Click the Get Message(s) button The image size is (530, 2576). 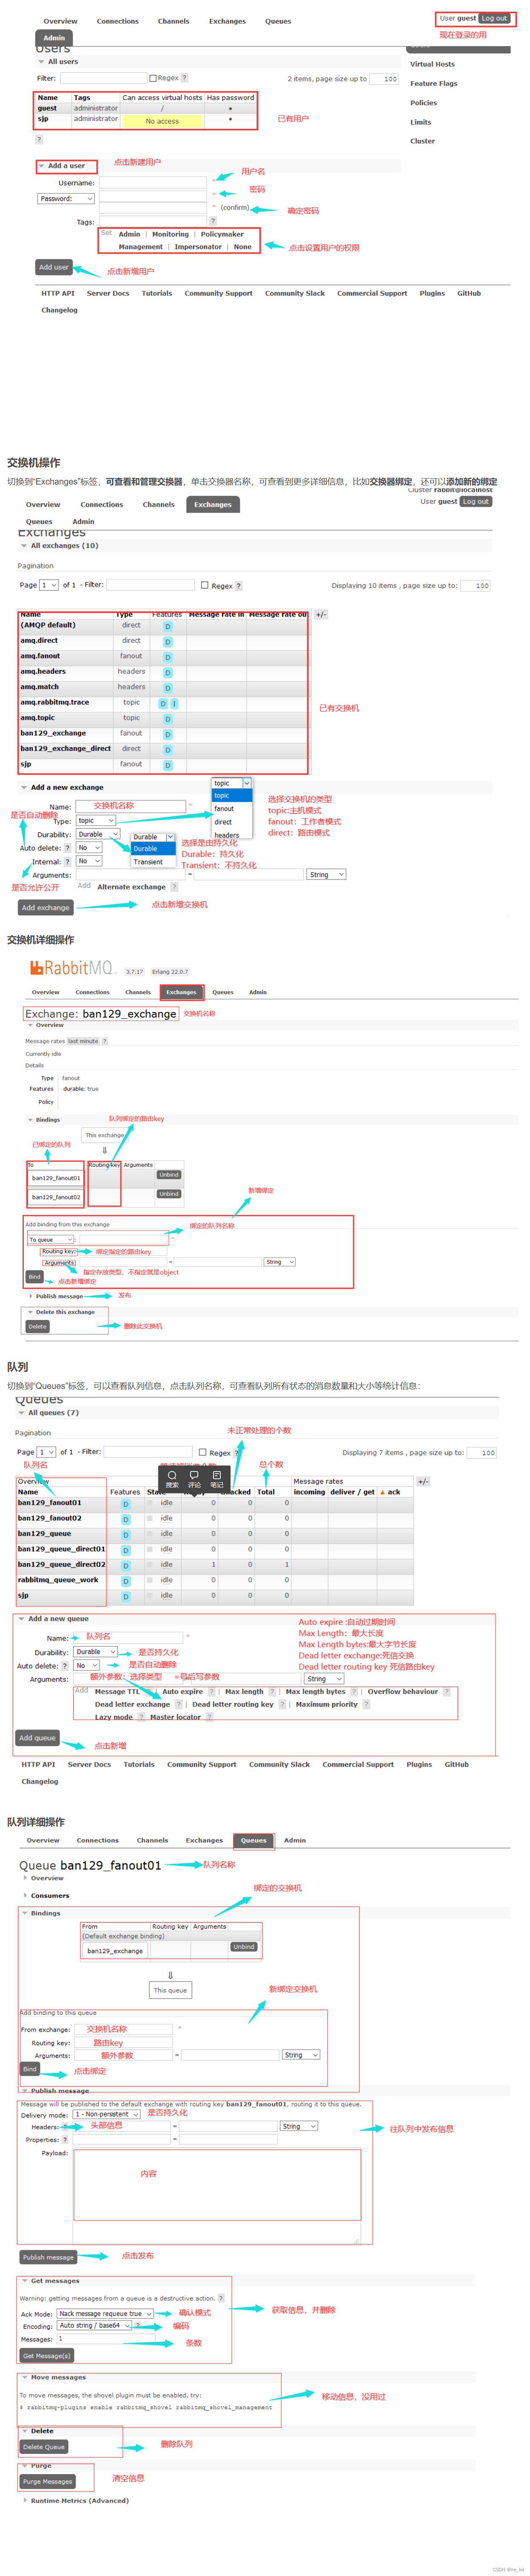pyautogui.click(x=47, y=2356)
